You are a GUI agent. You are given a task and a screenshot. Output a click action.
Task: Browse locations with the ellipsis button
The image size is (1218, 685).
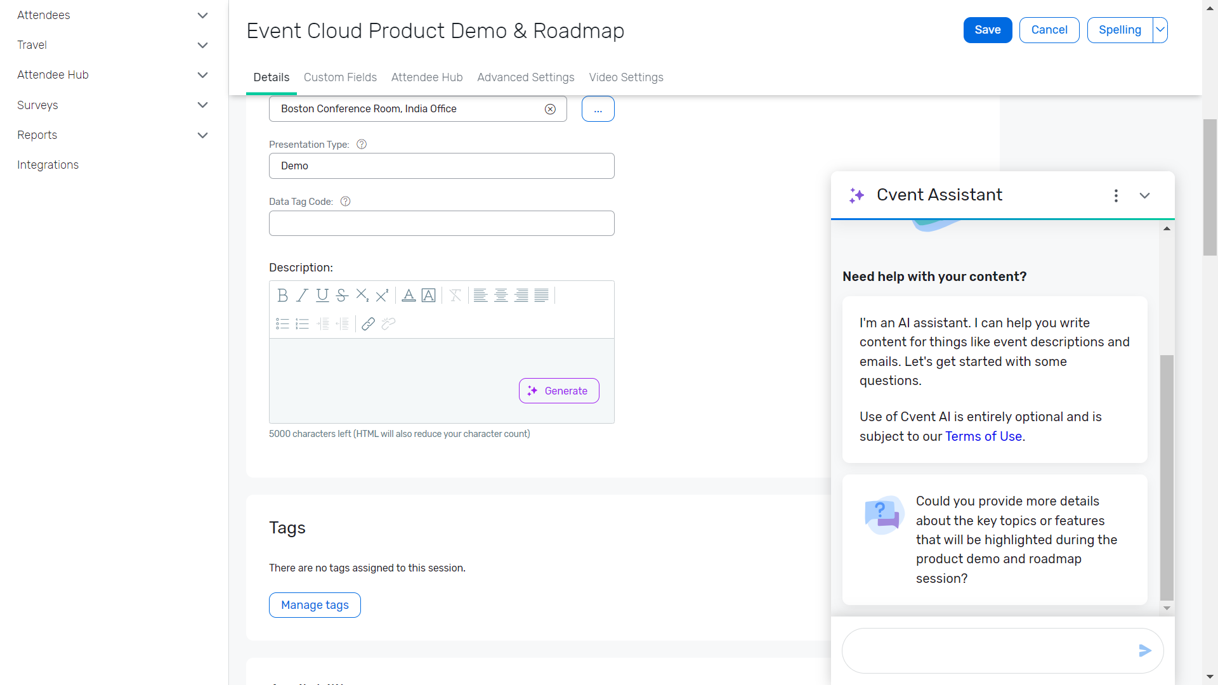[x=598, y=109]
